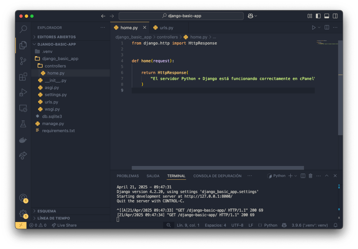358x249 pixels.
Task: Expand the Editores Abiertos section
Action: pyautogui.click(x=70, y=37)
